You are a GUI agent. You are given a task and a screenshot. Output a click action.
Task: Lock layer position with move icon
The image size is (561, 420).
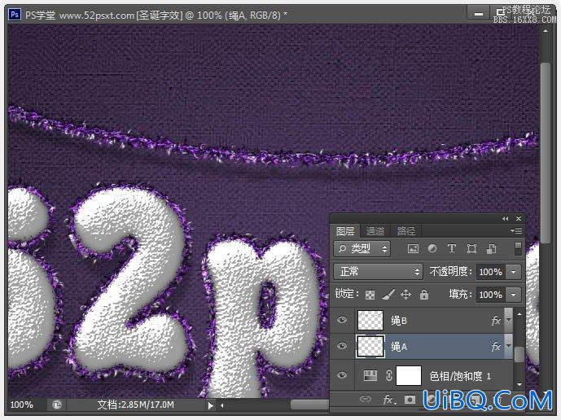point(405,295)
